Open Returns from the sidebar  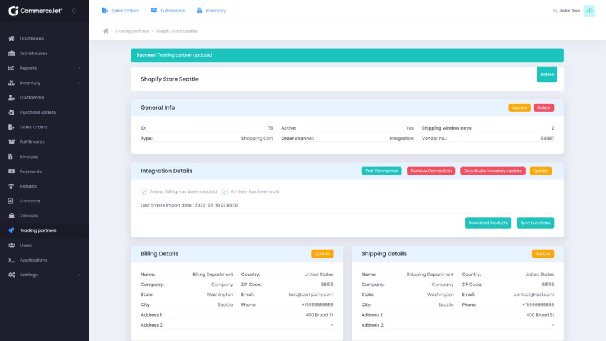[28, 186]
